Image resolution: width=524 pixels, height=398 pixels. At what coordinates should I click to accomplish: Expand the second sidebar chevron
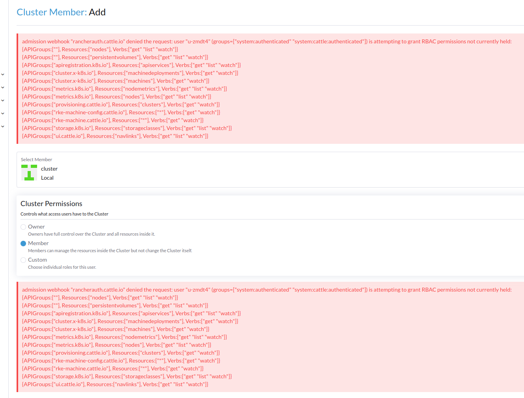click(3, 87)
